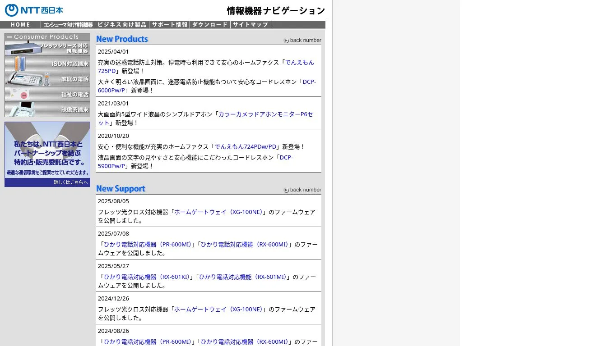Open ひかり電話対応機器 (PR-600MI) link dated 2024/08/26
The image size is (603, 346).
click(147, 341)
